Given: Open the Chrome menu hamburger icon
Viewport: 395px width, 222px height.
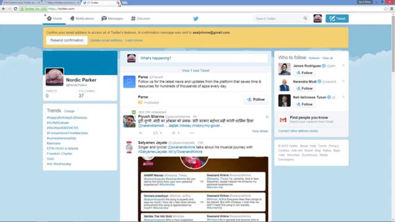Looking at the screenshot, I should tap(392, 9).
